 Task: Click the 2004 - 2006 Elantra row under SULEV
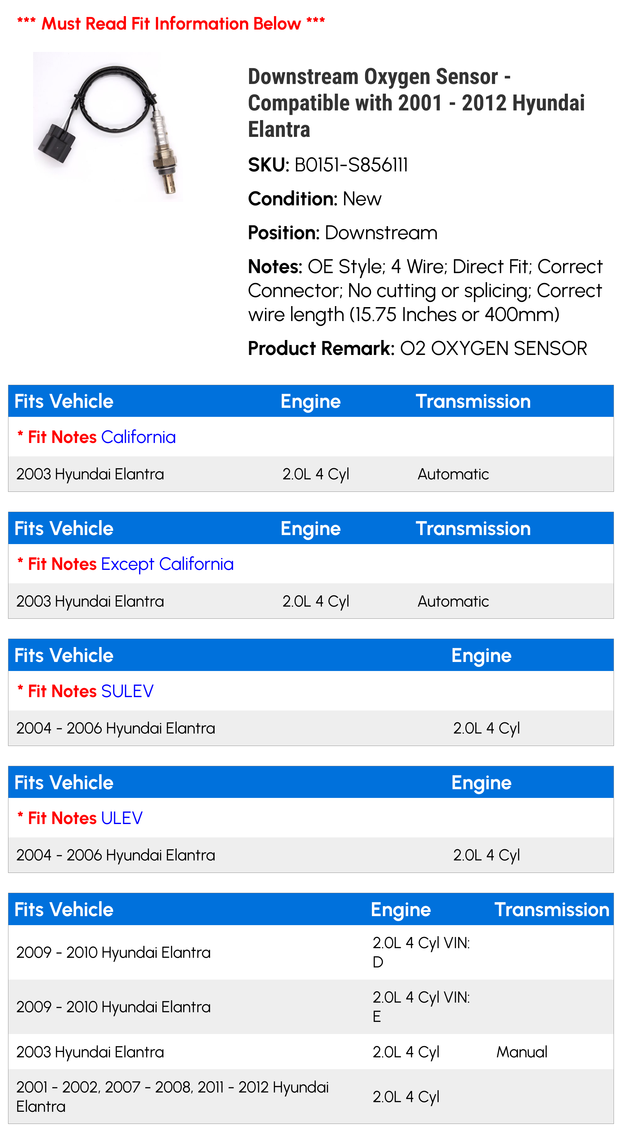(311, 728)
